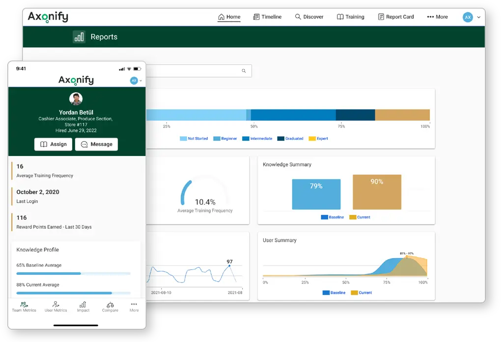501x342 pixels.
Task: Focus the reports search field
Action: tap(199, 71)
